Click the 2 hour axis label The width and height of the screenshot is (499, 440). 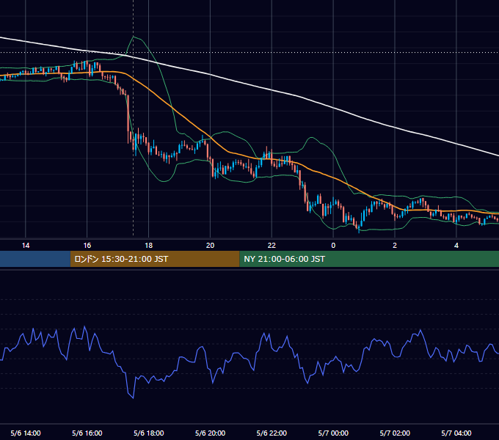tap(395, 246)
